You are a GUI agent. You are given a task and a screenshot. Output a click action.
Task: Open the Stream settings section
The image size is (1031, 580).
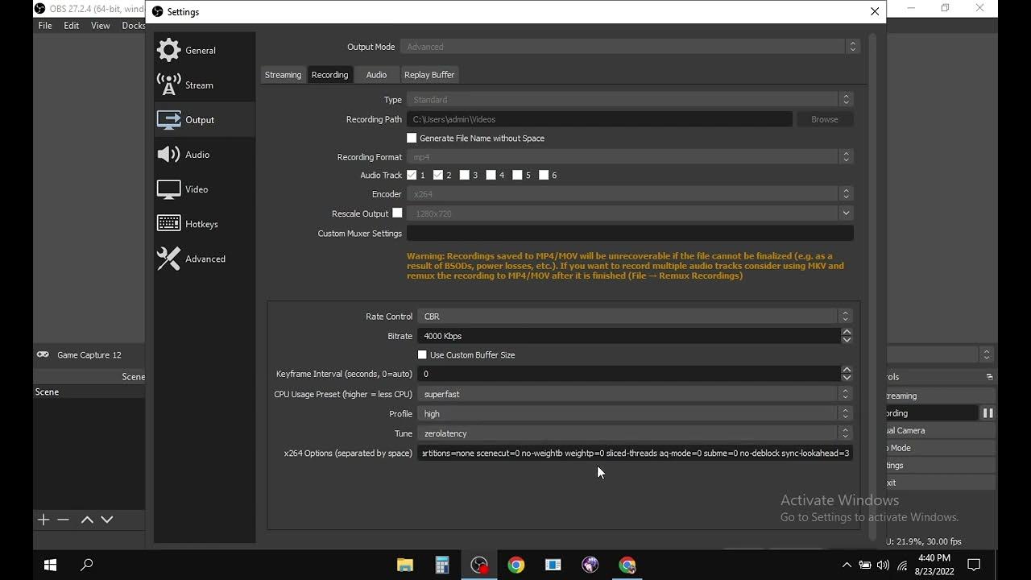(x=205, y=85)
